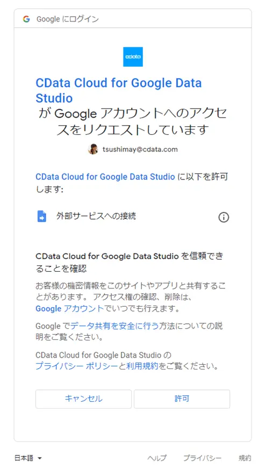This screenshot has height=471, width=273.
Task: Select the user profile avatar picture
Action: coord(93,149)
